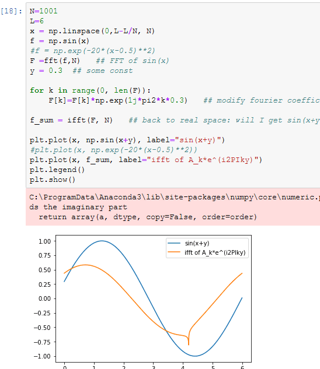Click the f_sum = ifft(F, N) line

tap(175, 120)
